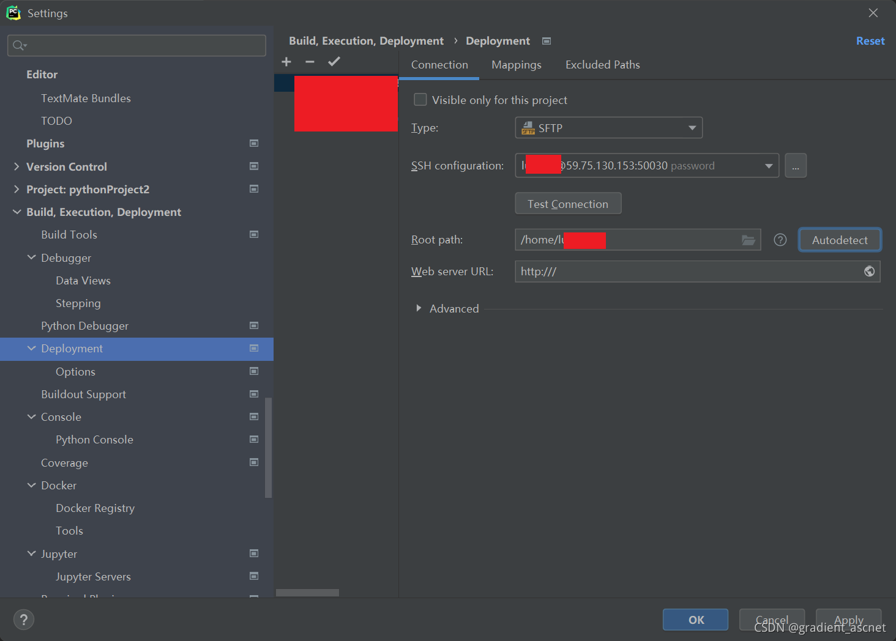Collapse the Deployment tree node
The width and height of the screenshot is (896, 641).
click(31, 348)
